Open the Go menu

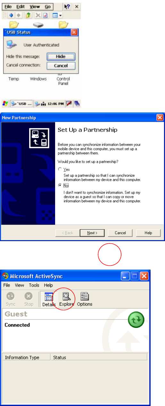47,6
